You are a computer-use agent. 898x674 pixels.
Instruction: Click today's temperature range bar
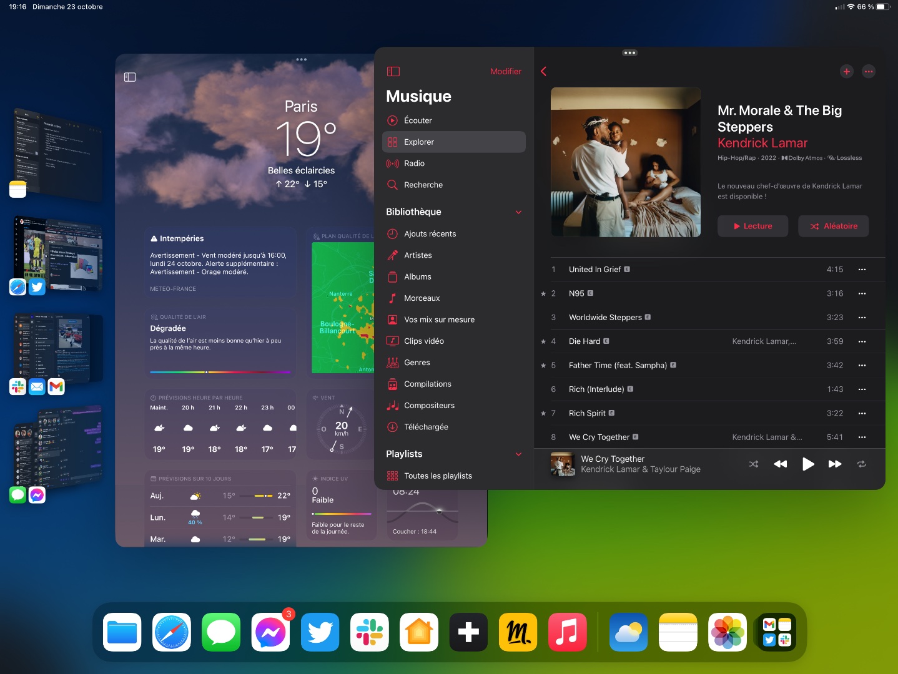[257, 496]
